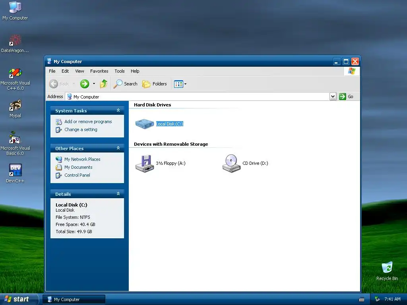
Task: Open My Network Places link
Action: click(x=82, y=159)
